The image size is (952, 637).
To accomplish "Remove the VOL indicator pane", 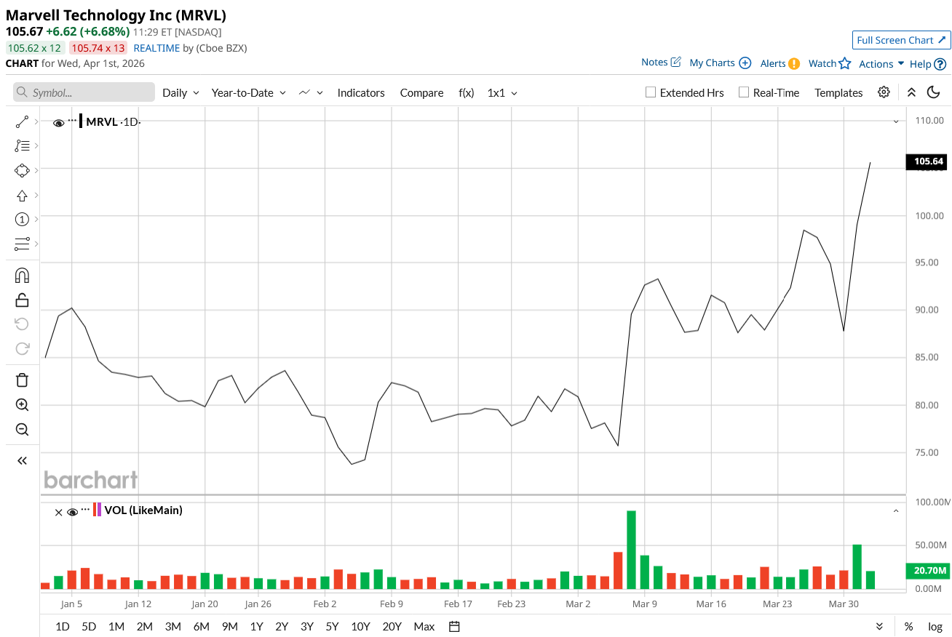I will pyautogui.click(x=59, y=512).
